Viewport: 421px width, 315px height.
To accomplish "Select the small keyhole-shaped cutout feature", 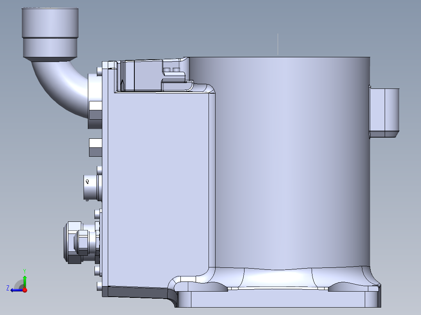I will pyautogui.click(x=87, y=181).
